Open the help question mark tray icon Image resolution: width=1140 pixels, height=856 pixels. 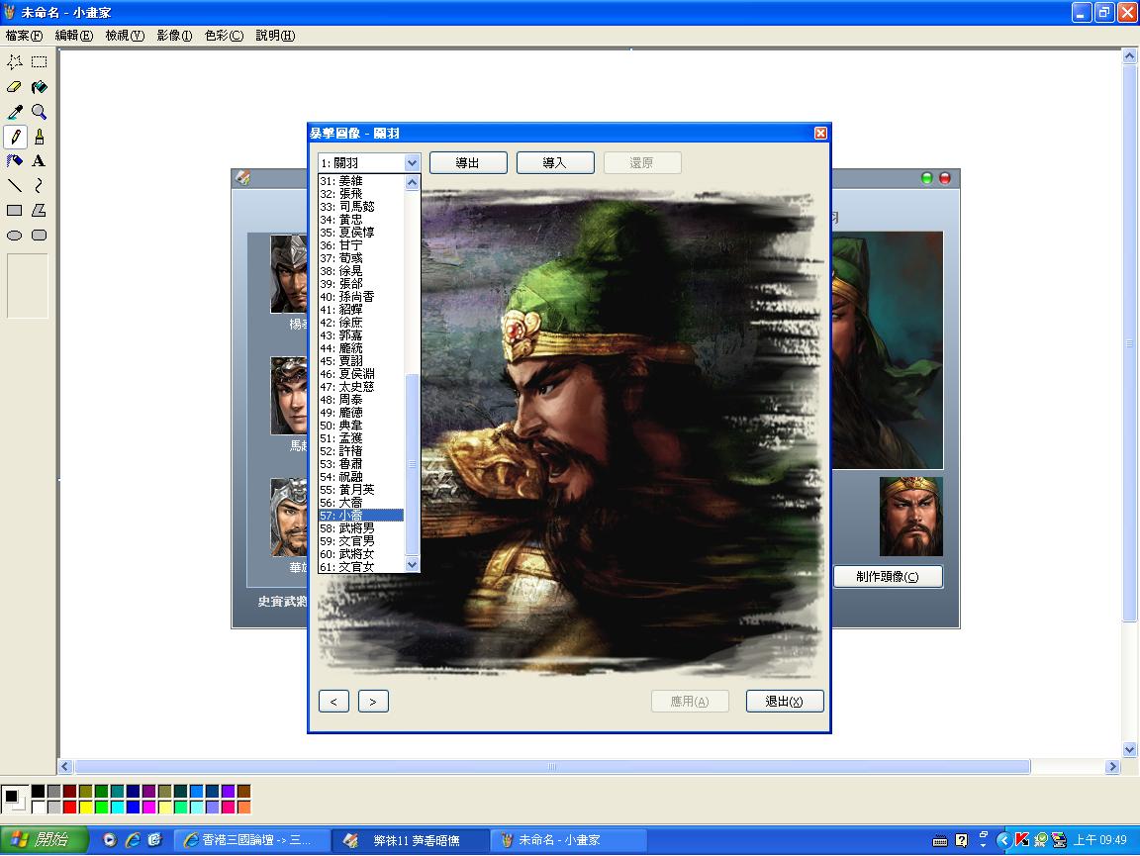[x=961, y=841]
